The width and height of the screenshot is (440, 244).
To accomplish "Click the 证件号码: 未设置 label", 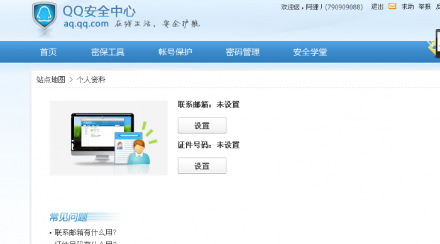I will pyautogui.click(x=209, y=145).
